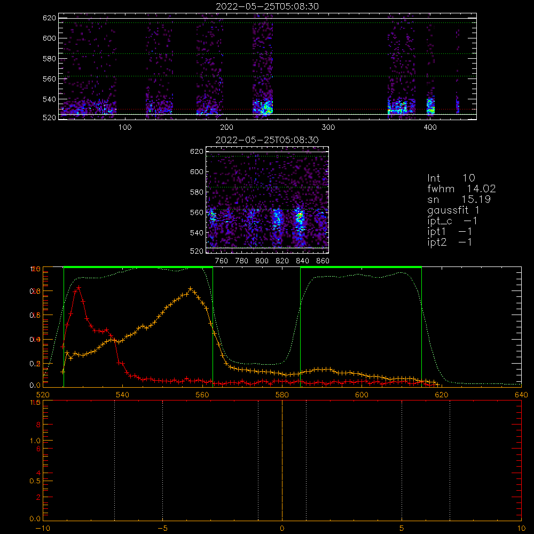Click x-axis label 300 on top spectrogram
The width and height of the screenshot is (534, 534).
click(x=328, y=128)
